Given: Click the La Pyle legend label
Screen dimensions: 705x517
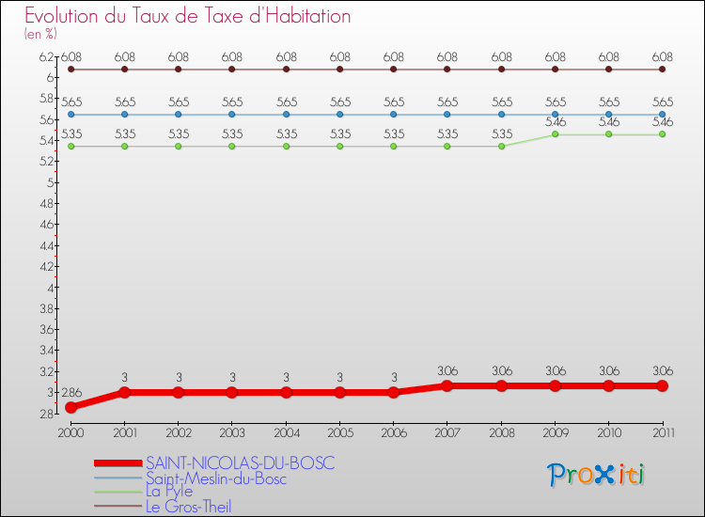Looking at the screenshot, I should [x=169, y=492].
